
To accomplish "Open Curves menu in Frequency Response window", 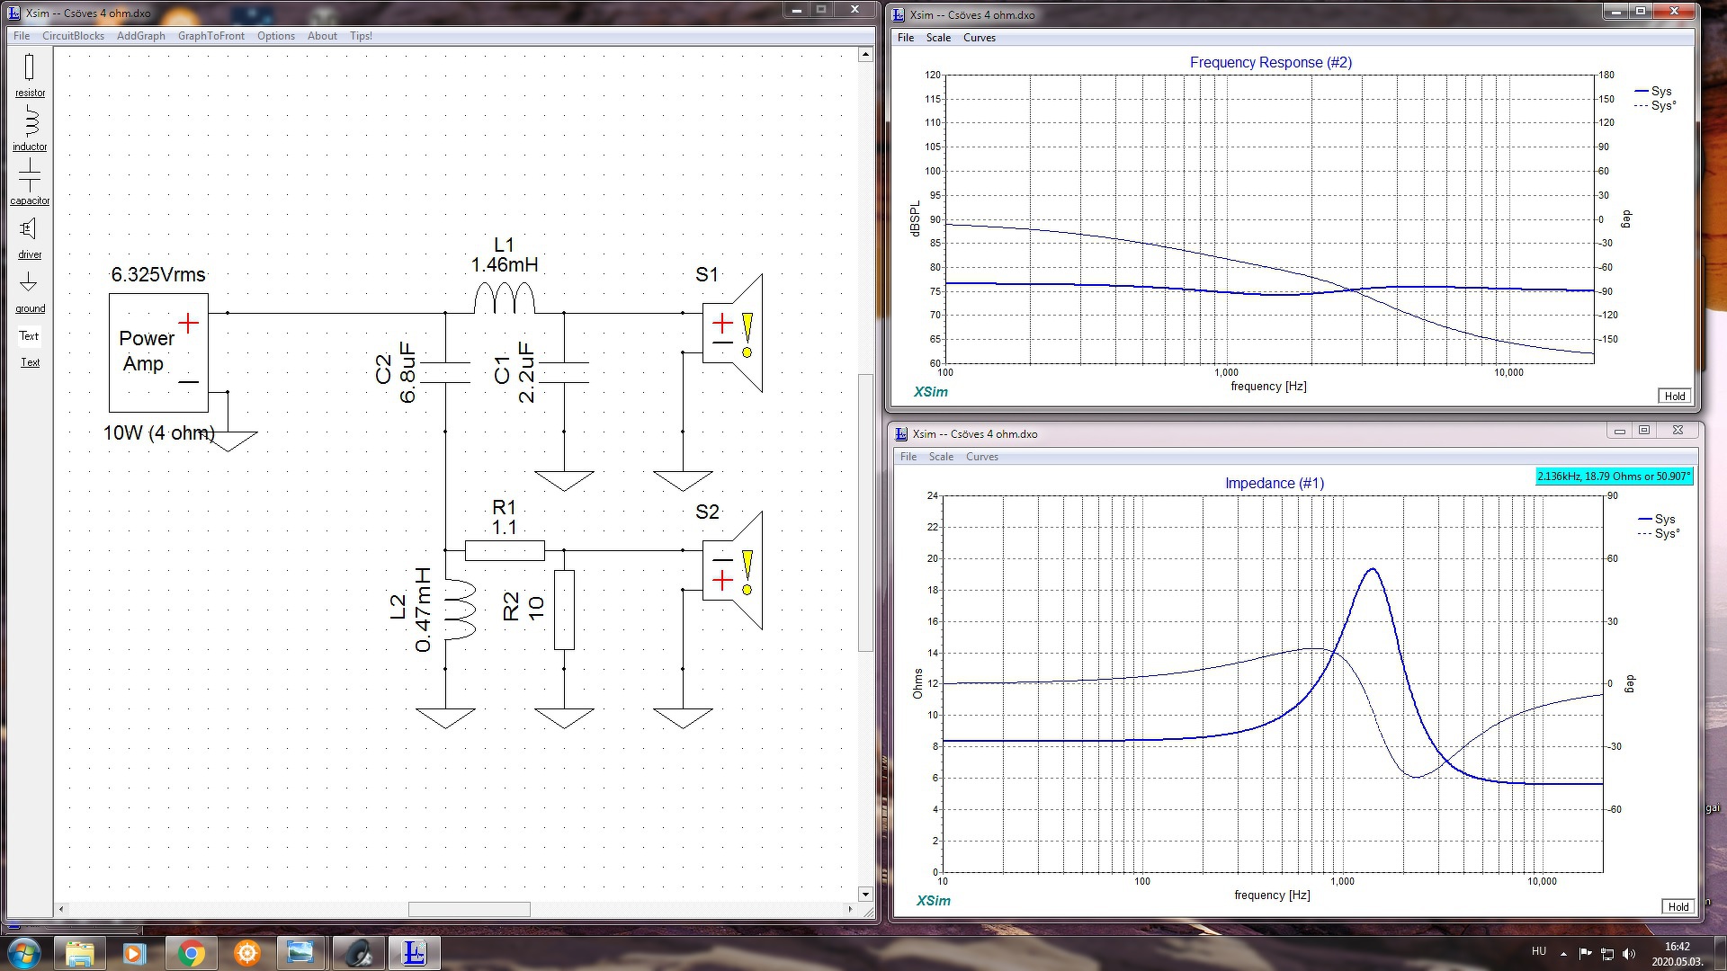I will tap(979, 38).
